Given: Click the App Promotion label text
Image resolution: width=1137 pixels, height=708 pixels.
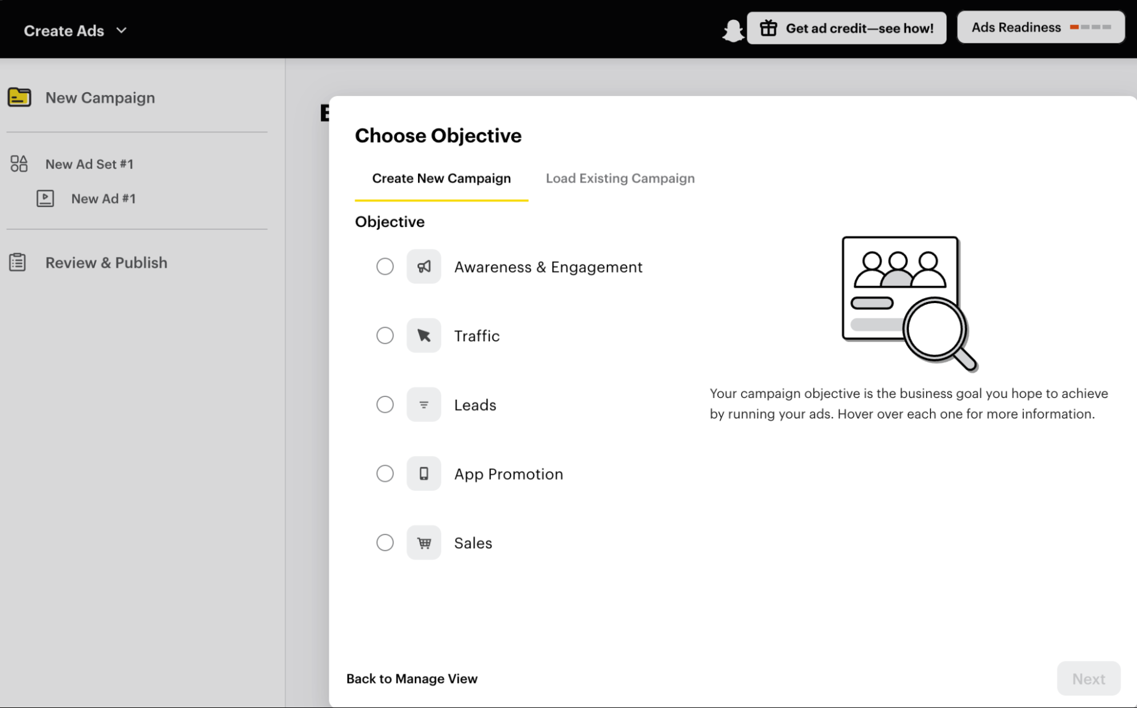Looking at the screenshot, I should tap(508, 474).
